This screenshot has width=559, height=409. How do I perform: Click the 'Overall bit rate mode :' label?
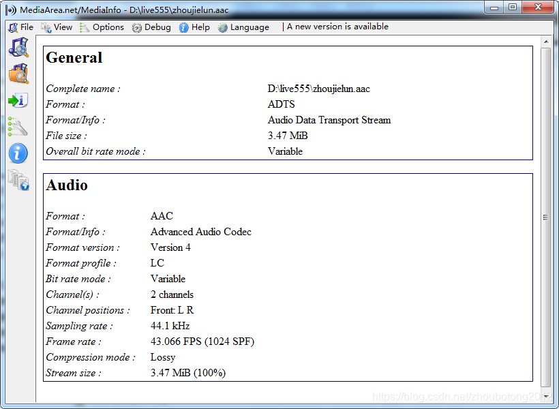tap(95, 151)
